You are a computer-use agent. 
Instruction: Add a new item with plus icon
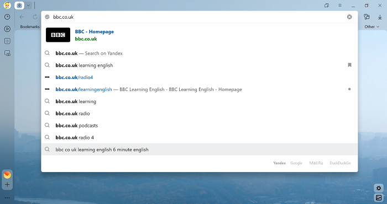click(x=7, y=185)
